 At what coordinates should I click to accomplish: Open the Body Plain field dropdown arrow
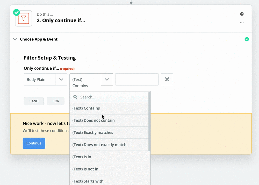point(61,79)
